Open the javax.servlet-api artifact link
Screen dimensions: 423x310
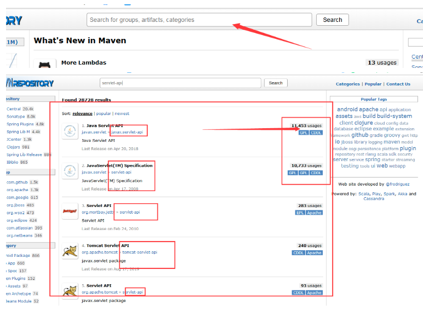(127, 132)
